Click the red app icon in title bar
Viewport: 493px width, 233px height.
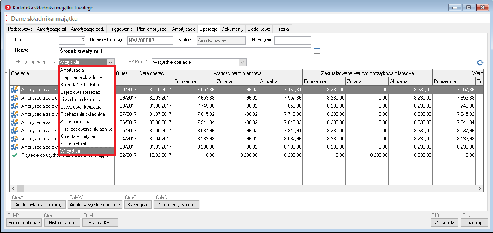coord(7,7)
